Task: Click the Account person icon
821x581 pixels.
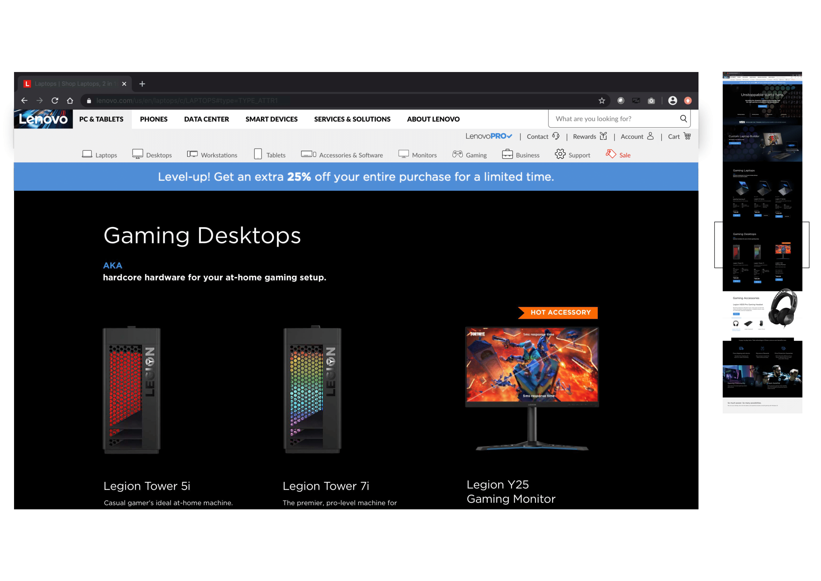Action: (650, 136)
